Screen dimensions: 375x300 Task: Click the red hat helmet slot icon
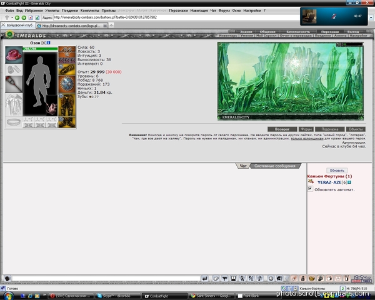[14, 55]
